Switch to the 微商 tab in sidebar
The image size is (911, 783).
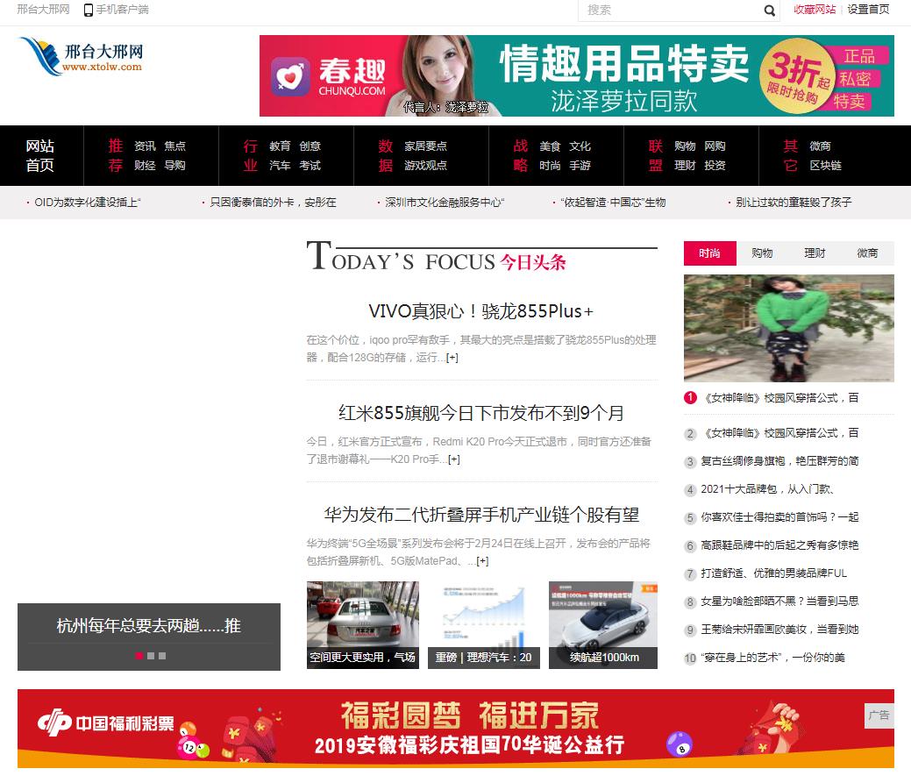(x=867, y=253)
